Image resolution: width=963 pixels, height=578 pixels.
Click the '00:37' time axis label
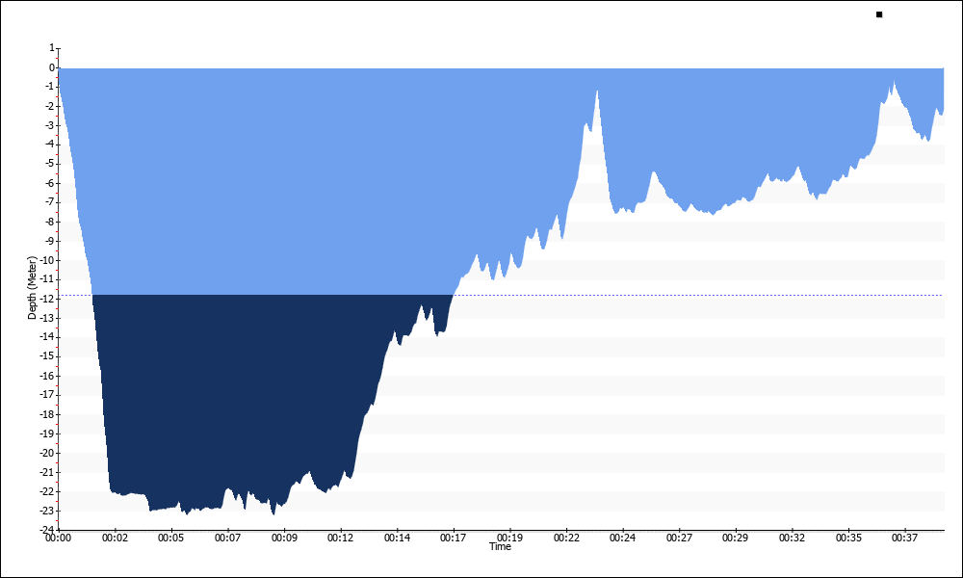tap(904, 539)
